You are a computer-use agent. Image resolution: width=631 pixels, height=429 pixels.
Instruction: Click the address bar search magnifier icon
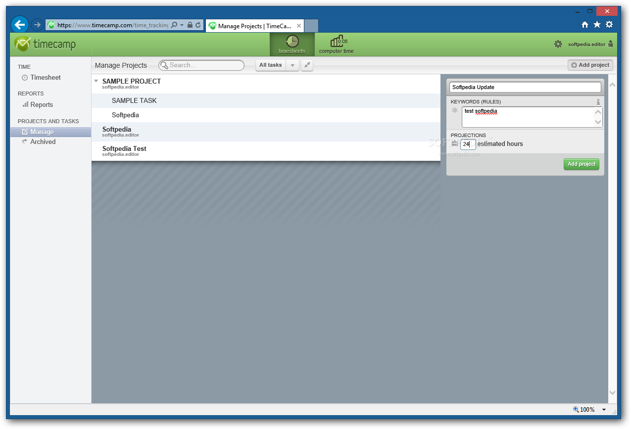[174, 25]
